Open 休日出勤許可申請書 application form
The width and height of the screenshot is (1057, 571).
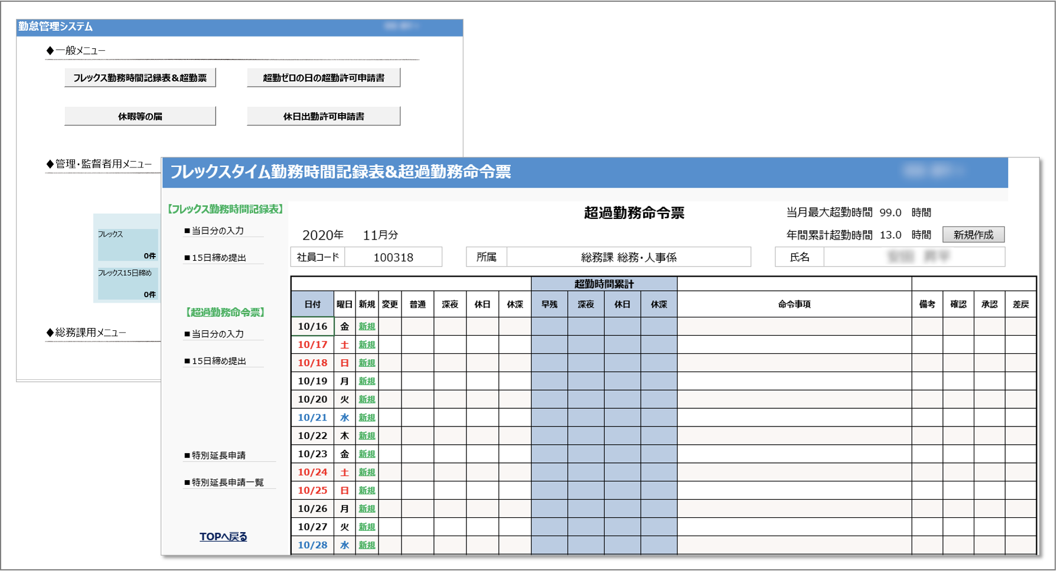(x=323, y=116)
